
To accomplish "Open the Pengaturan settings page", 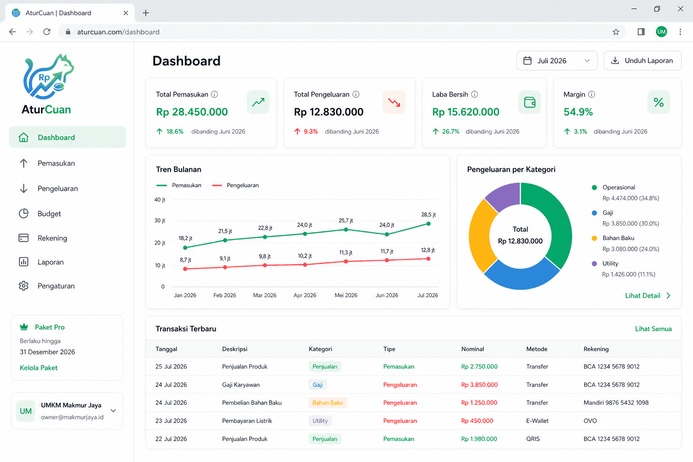I will pos(67,286).
